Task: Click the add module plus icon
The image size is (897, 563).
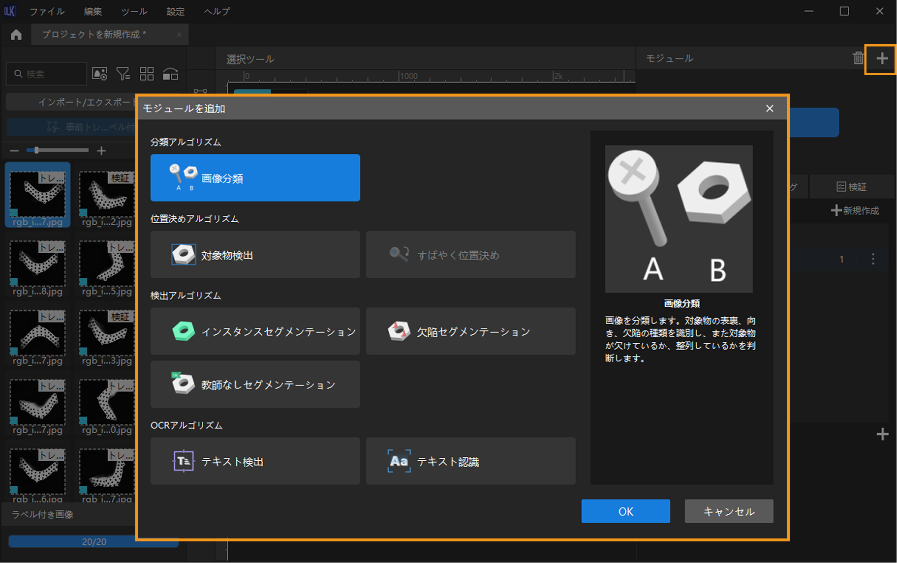Action: [x=882, y=59]
